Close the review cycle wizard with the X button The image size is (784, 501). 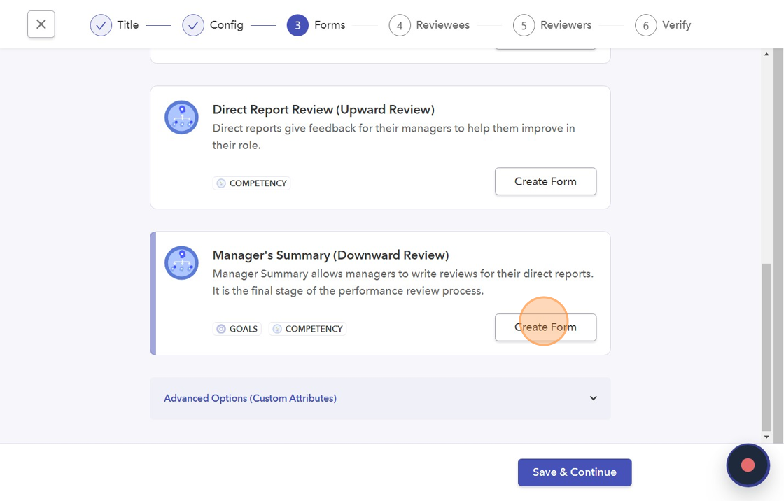click(41, 24)
